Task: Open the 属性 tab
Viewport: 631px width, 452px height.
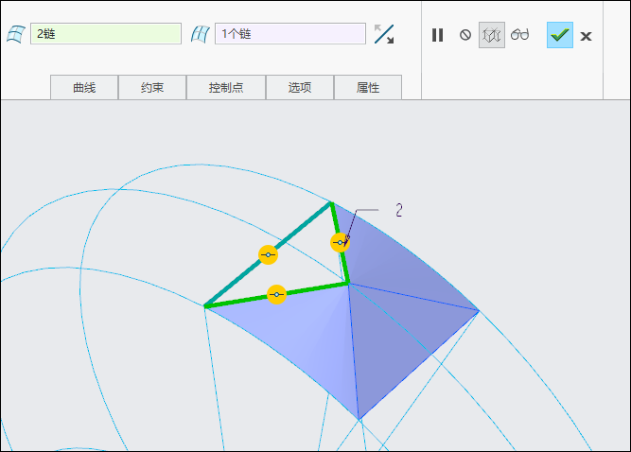Action: tap(368, 87)
